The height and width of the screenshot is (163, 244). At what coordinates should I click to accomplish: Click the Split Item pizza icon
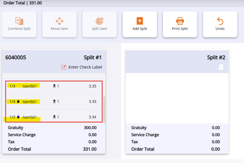[99, 21]
